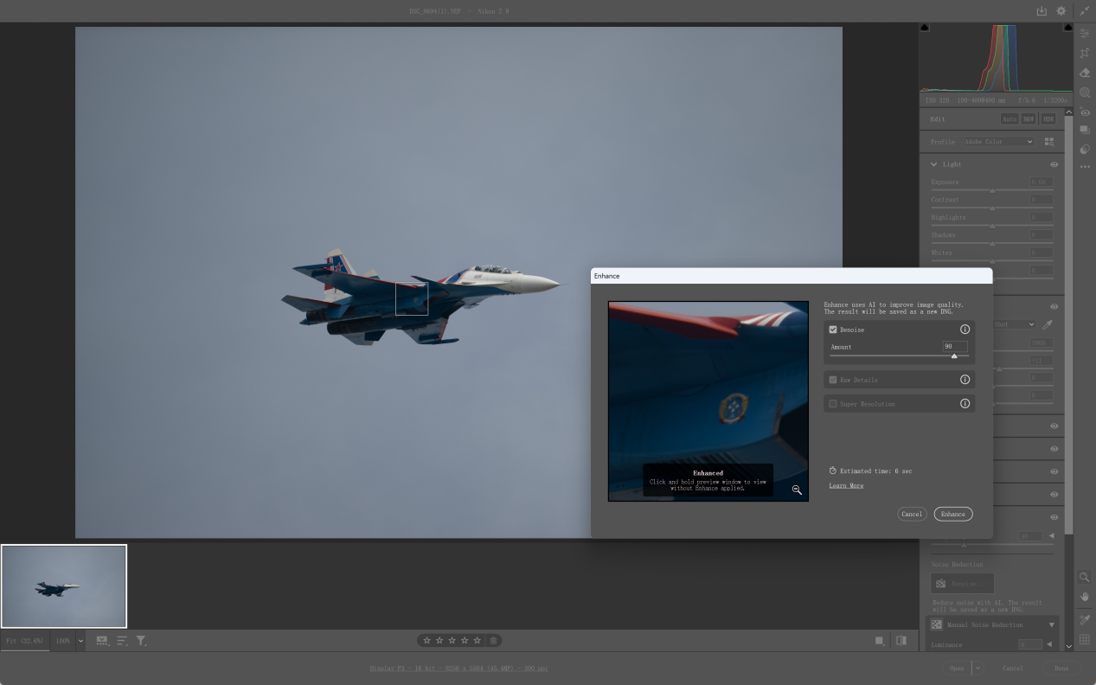Viewport: 1096px width, 685px height.
Task: Click the Enhance button in dialog
Action: pyautogui.click(x=952, y=514)
